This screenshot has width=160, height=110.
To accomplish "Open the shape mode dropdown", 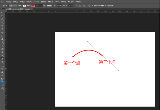I will (13, 5).
